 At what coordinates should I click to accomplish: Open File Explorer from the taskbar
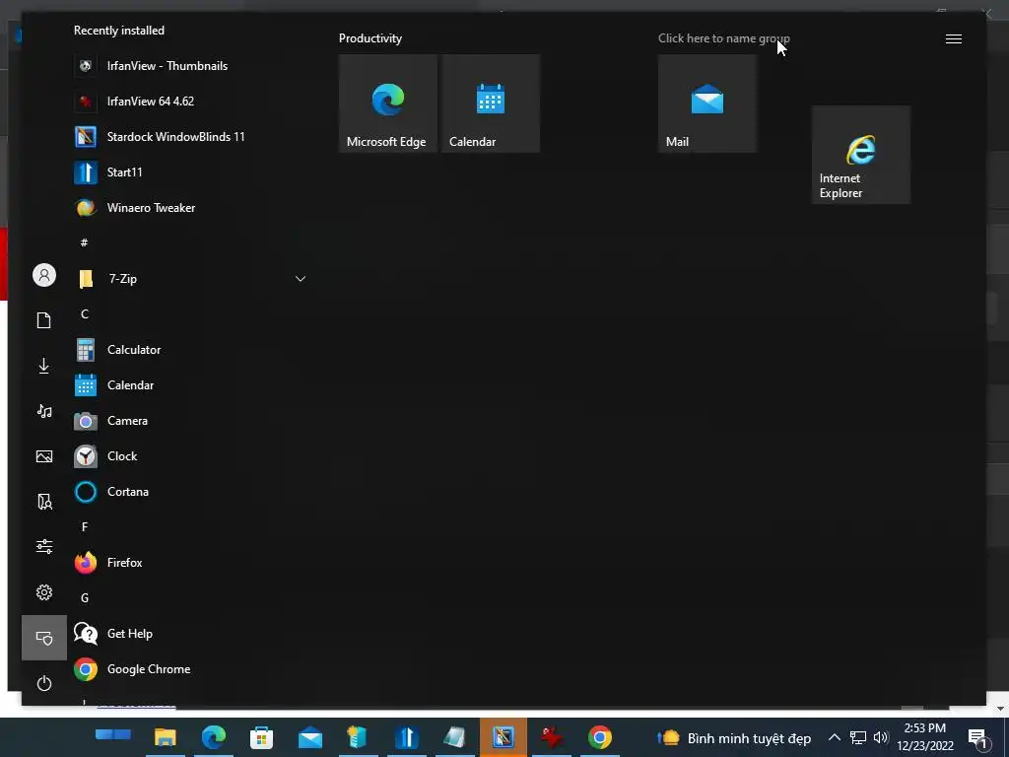pos(166,737)
